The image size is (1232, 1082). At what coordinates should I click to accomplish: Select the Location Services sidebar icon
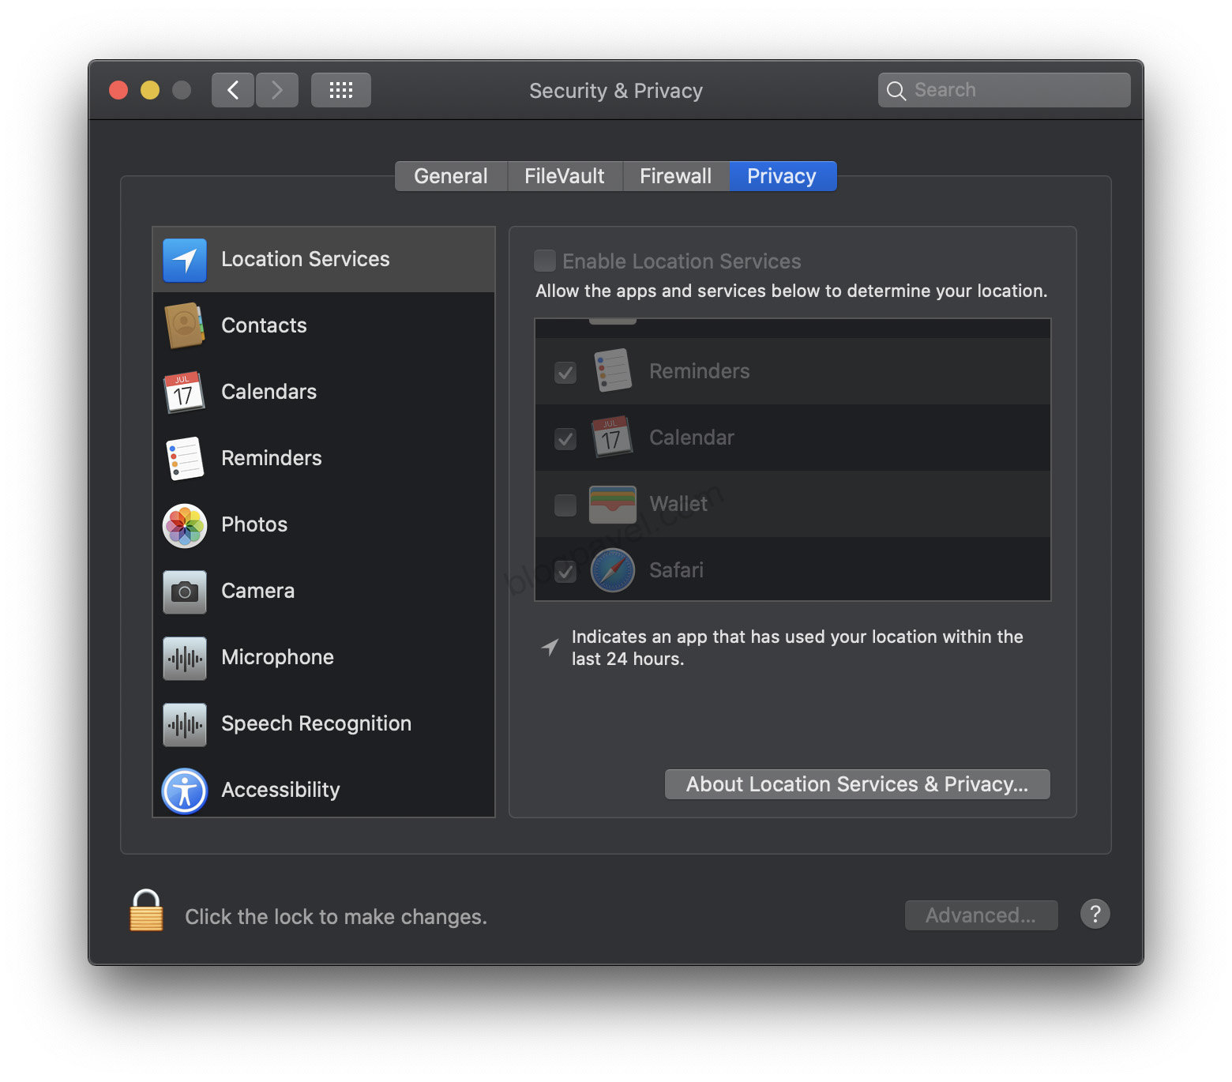(183, 259)
